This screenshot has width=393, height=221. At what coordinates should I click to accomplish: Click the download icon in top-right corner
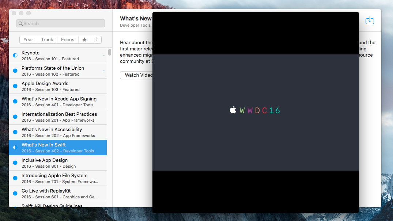point(370,21)
